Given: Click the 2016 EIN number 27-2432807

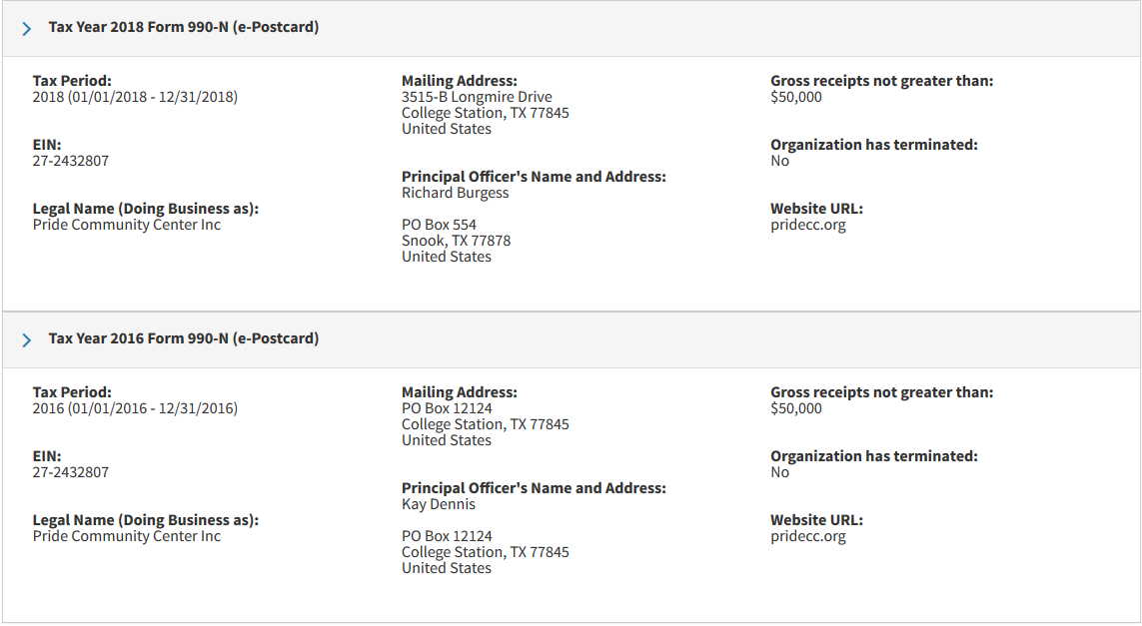Looking at the screenshot, I should point(71,472).
